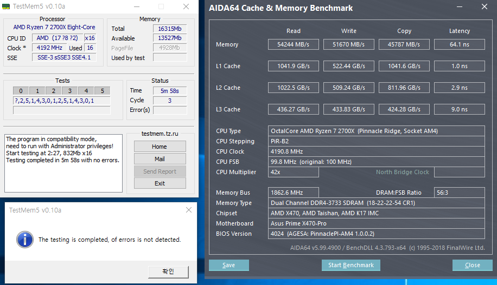
Task: Click the TestMem5 app icon in title bar
Action: [6, 6]
